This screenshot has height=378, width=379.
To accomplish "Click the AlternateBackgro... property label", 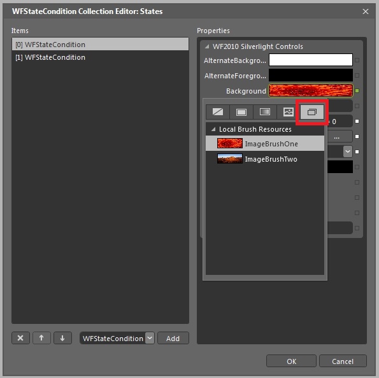I will (234, 60).
